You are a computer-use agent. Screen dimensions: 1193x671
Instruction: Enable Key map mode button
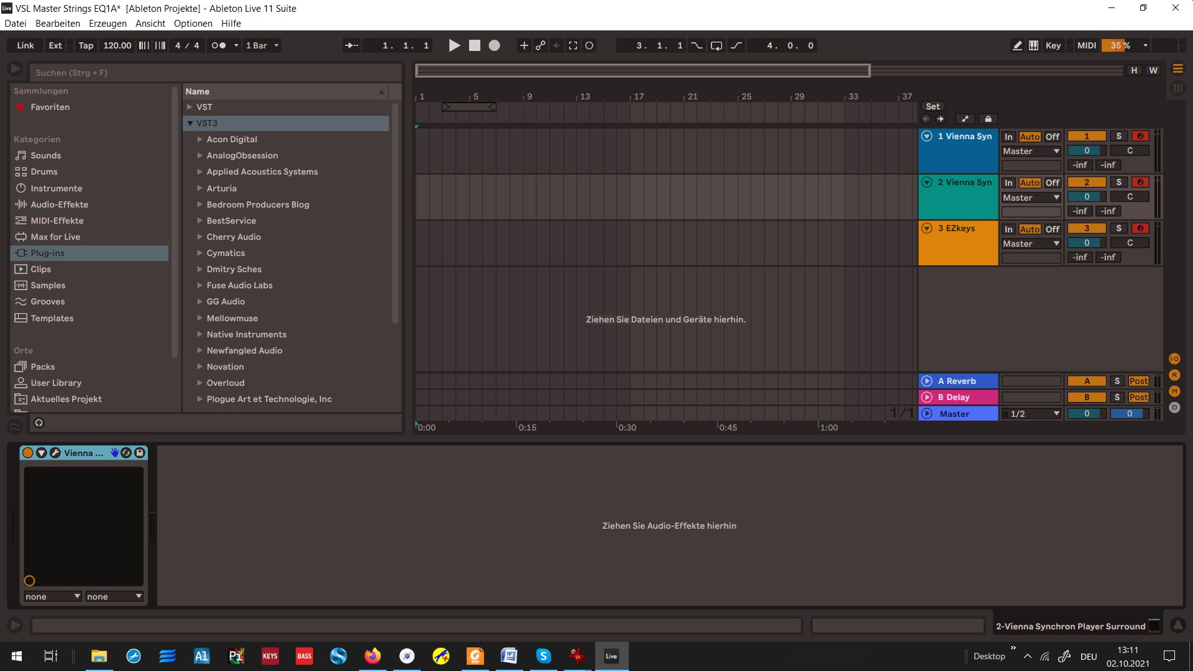(1053, 45)
